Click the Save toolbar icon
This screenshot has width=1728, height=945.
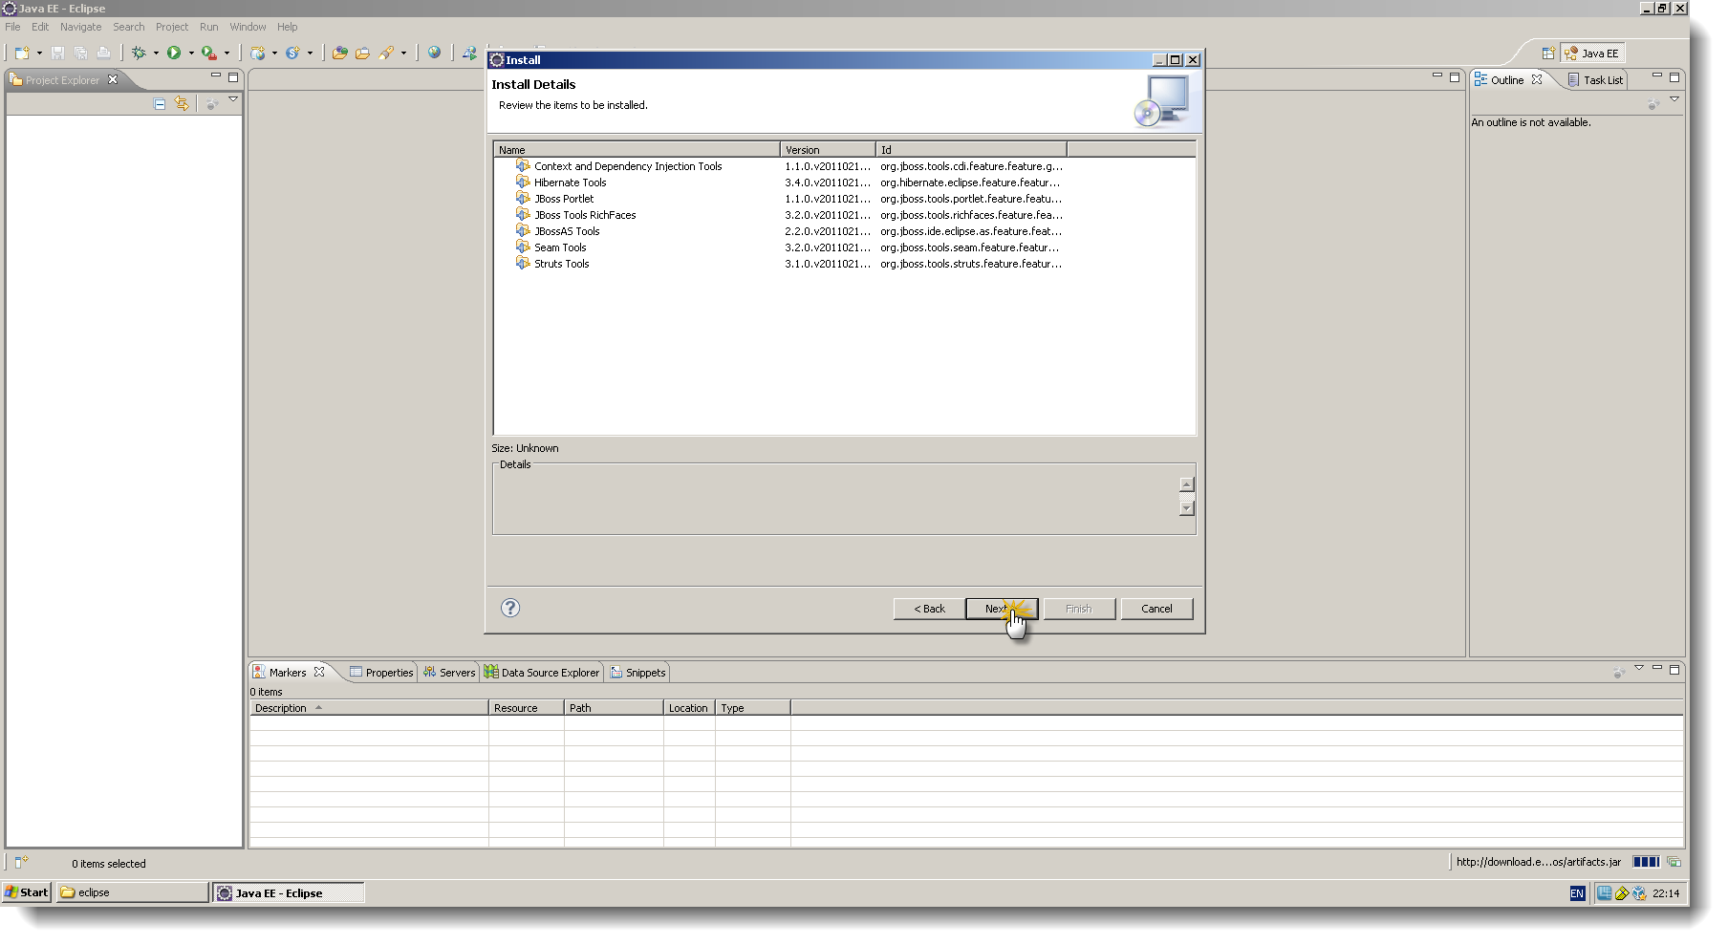click(x=58, y=53)
